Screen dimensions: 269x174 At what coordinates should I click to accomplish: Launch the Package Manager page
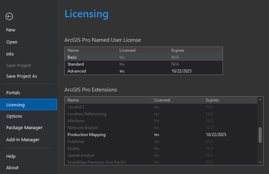[x=24, y=128]
